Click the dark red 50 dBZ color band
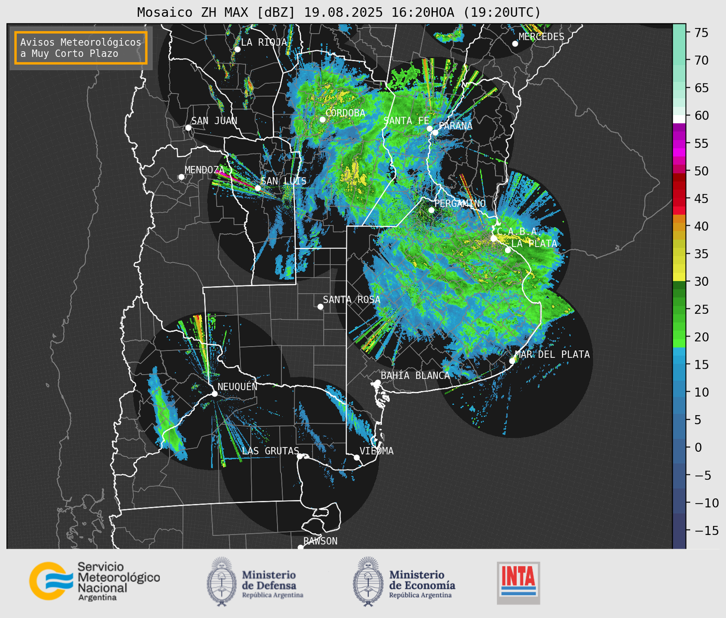Image resolution: width=726 pixels, height=618 pixels. [x=679, y=176]
